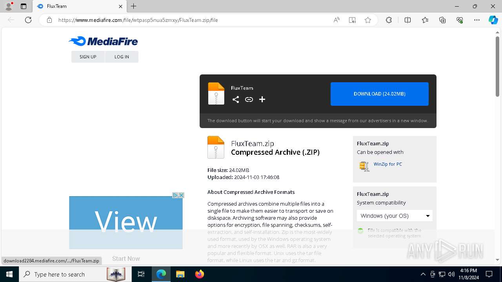Image resolution: width=502 pixels, height=282 pixels.
Task: Open browser Extensions menu
Action: tap(389, 20)
